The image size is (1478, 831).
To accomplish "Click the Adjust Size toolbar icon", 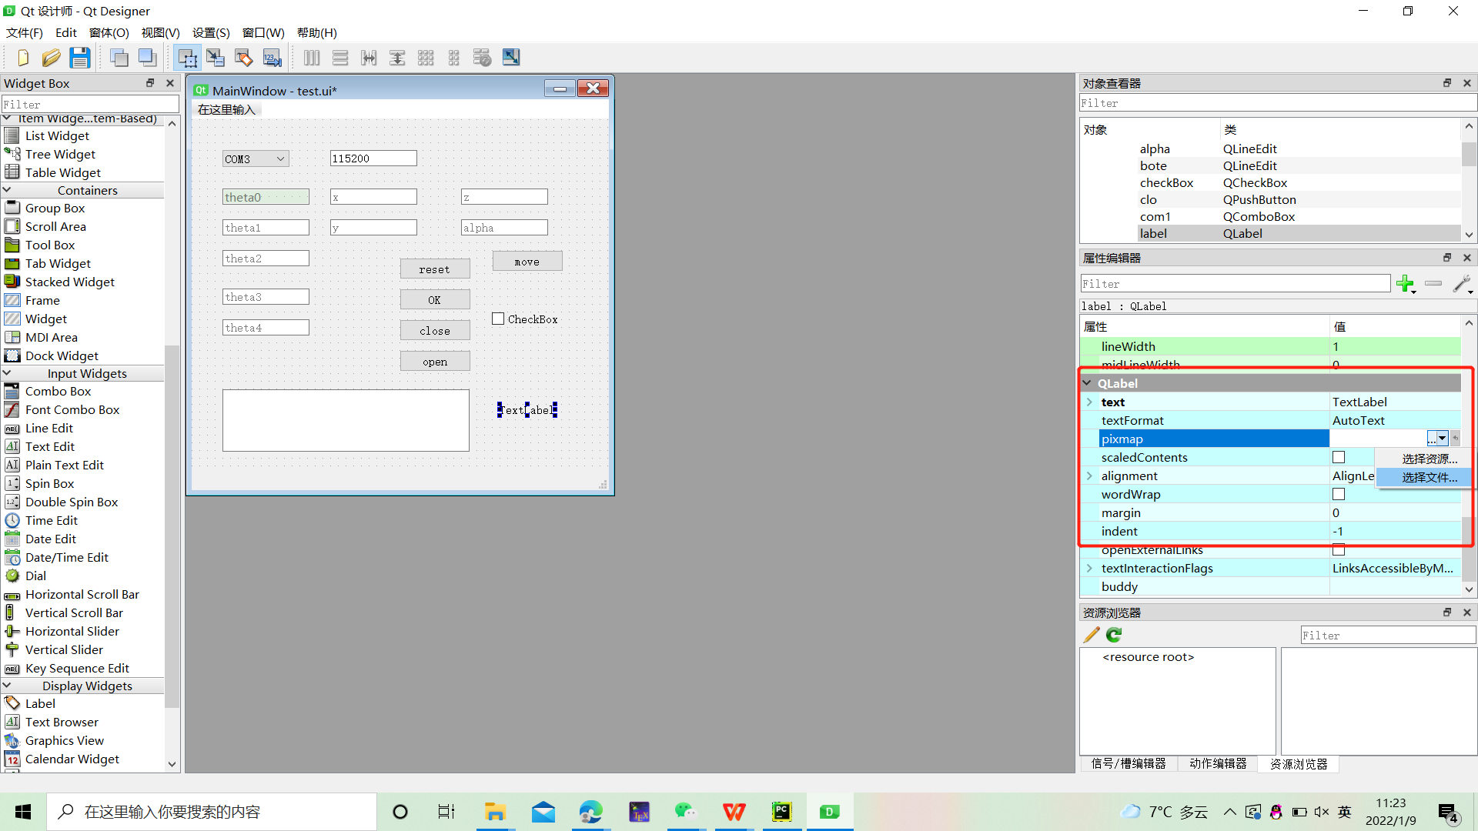I will tap(510, 58).
